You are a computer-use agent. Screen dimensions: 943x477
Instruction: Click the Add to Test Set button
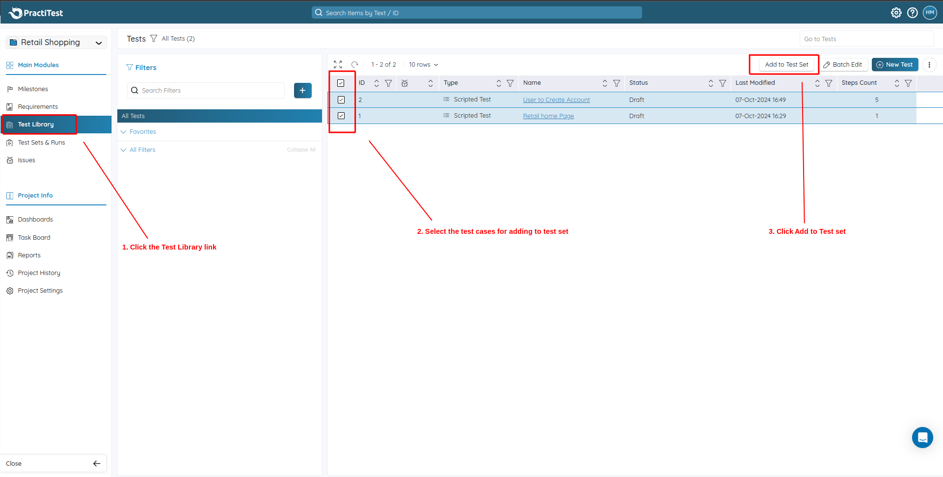coord(786,65)
